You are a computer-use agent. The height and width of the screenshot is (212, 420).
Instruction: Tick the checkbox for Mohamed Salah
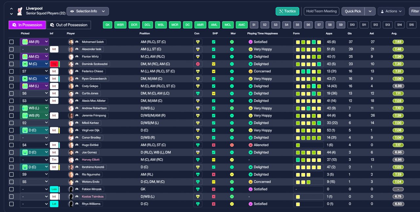coord(11,42)
